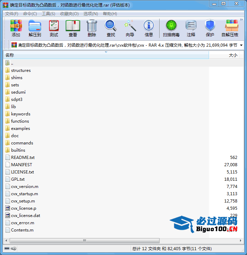Sort by the Name (名称) column header
Image resolution: width=247 pixels, height=255 pixels.
click(106, 55)
